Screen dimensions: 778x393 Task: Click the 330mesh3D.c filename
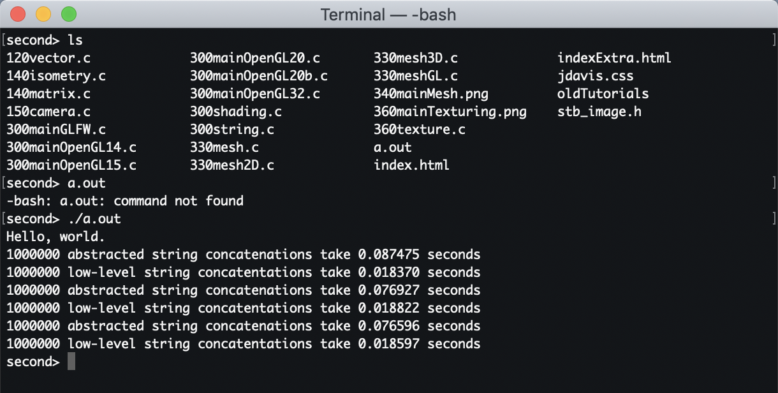coord(416,58)
